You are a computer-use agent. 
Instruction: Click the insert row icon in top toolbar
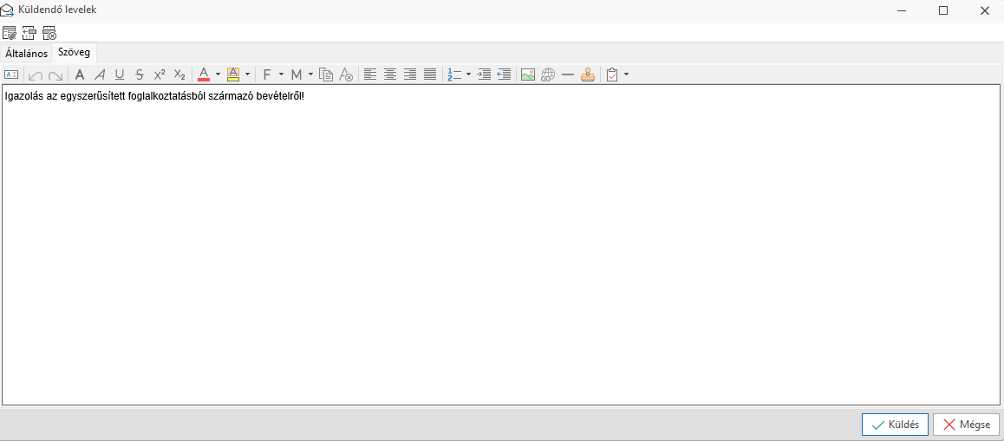point(29,33)
